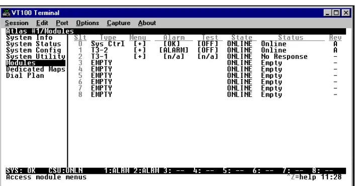Image resolution: width=355 pixels, height=186 pixels.
Task: Click ONLINE state for slot 0
Action: [x=239, y=44]
